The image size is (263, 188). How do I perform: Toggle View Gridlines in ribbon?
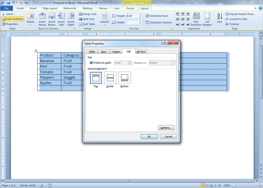[x=13, y=19]
